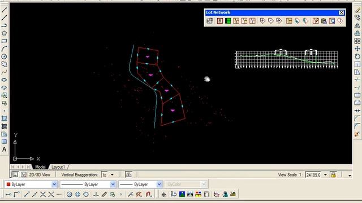362x203 pixels.
Task: Click the Copy tool in Modify toolbar
Action: (357, 17)
